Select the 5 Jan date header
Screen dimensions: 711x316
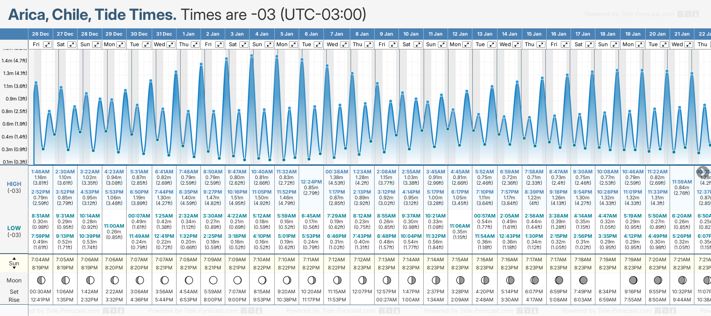(287, 34)
